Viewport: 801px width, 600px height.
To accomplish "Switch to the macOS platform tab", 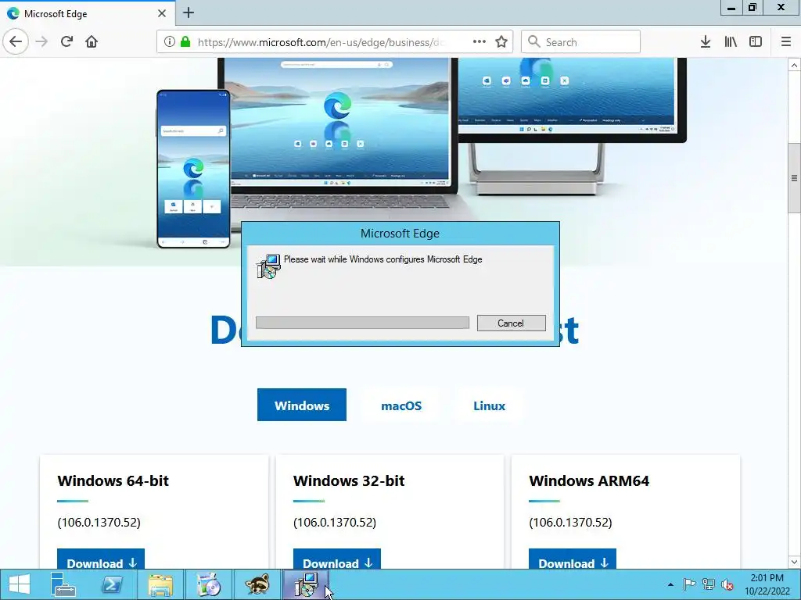I will click(x=401, y=405).
